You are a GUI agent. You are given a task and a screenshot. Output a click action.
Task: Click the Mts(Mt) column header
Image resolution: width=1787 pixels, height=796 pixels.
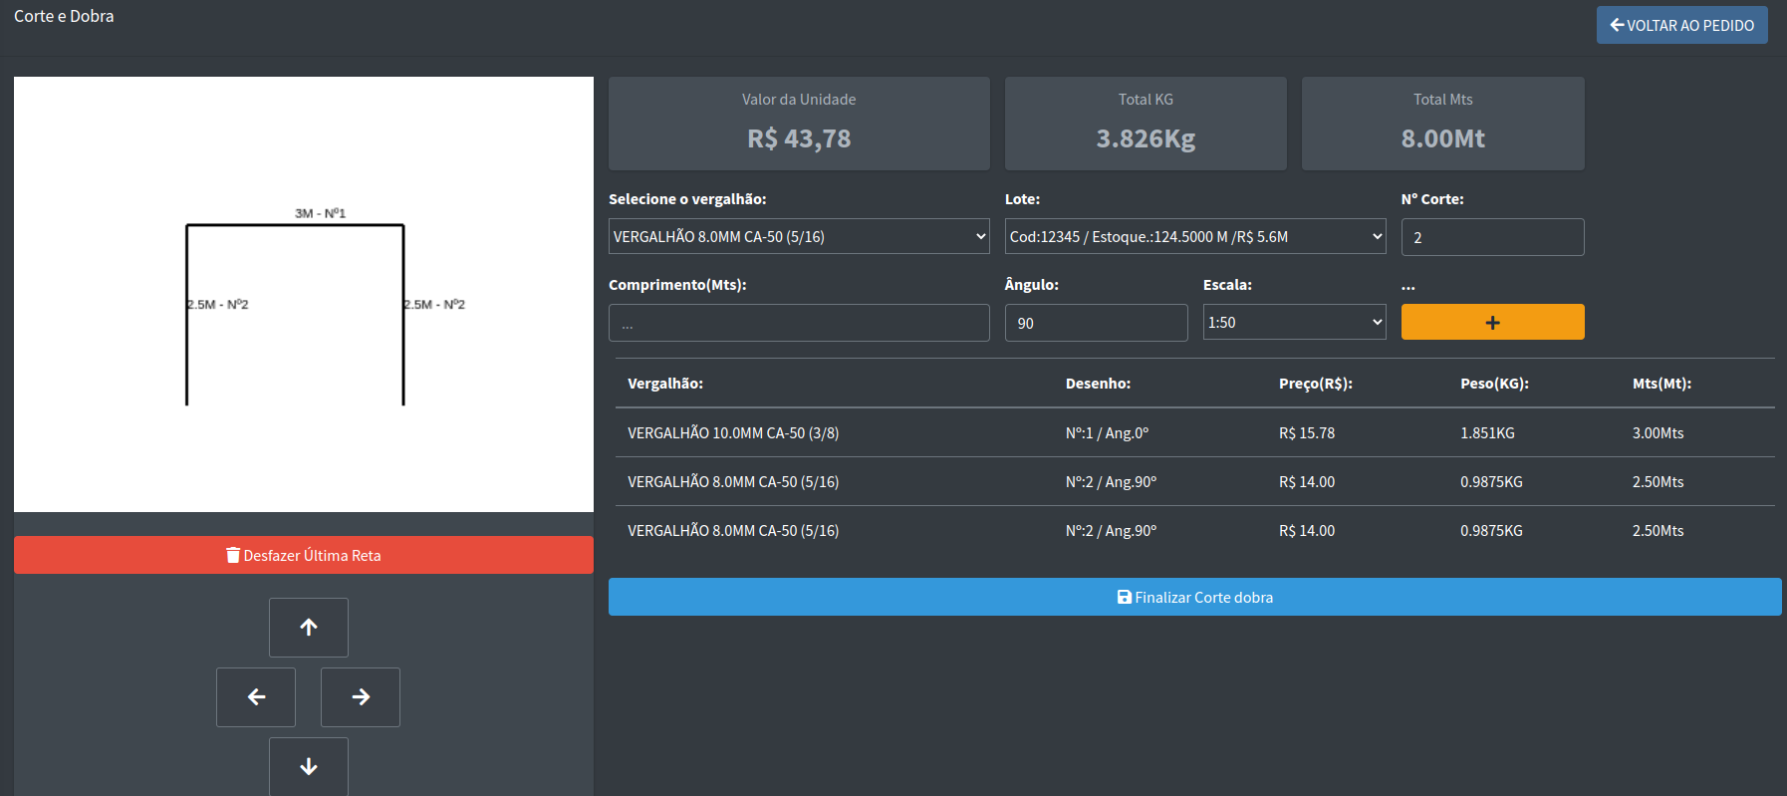1661,383
